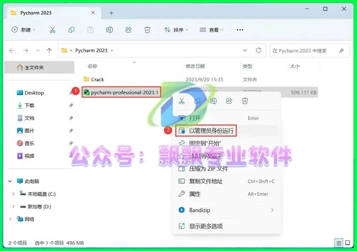The height and width of the screenshot is (251, 357).
Task: Select 网络 in the sidebar
Action: click(x=29, y=219)
